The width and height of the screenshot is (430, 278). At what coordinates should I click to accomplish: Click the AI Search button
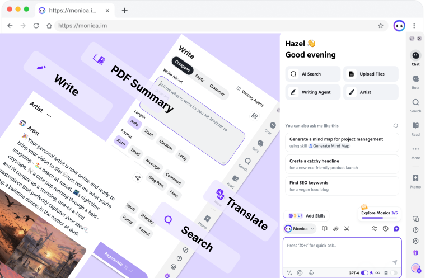point(312,74)
